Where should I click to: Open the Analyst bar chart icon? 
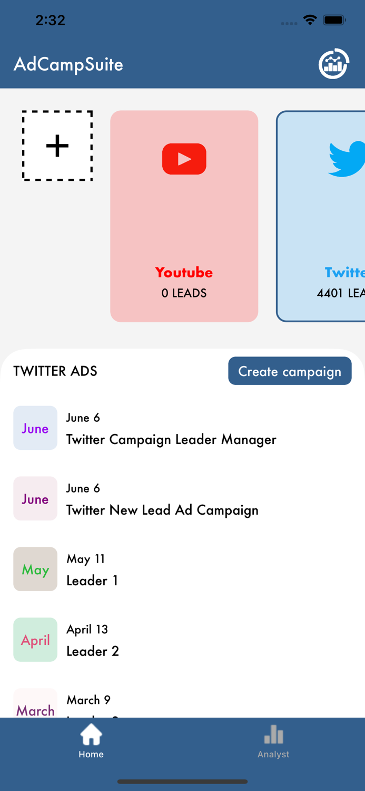[x=273, y=735]
